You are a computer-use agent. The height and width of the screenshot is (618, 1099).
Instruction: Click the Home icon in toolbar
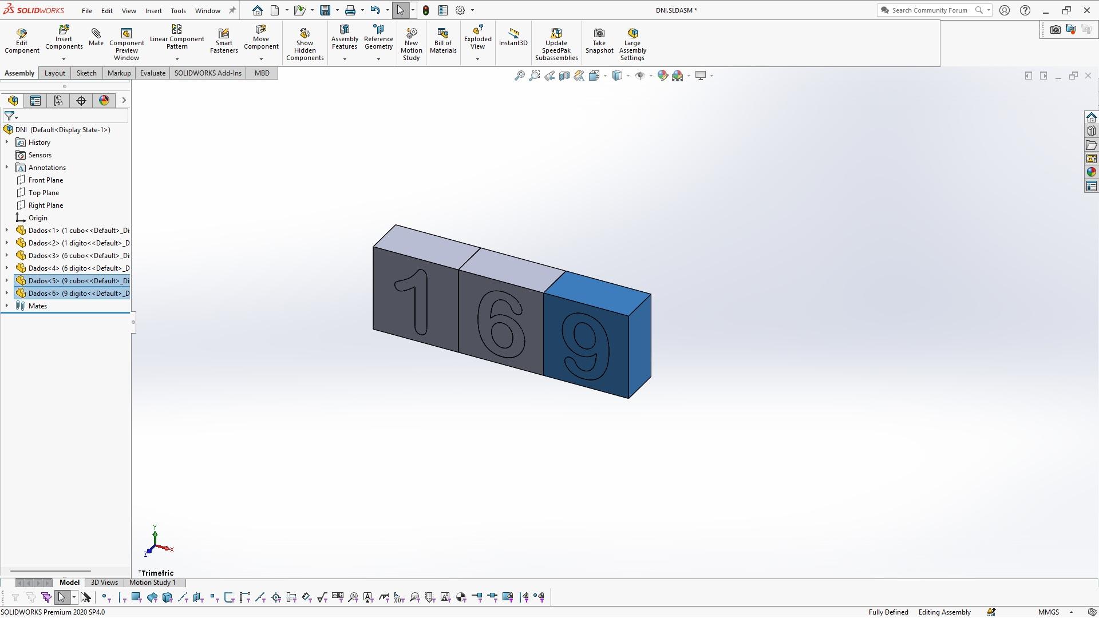point(258,10)
